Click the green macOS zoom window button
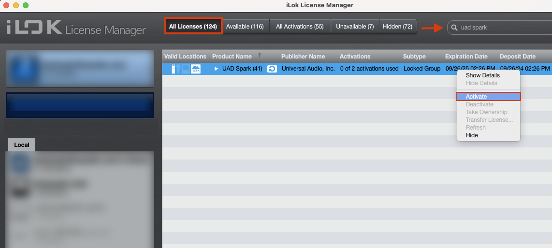Screen dimensions: 552x248 coord(25,5)
